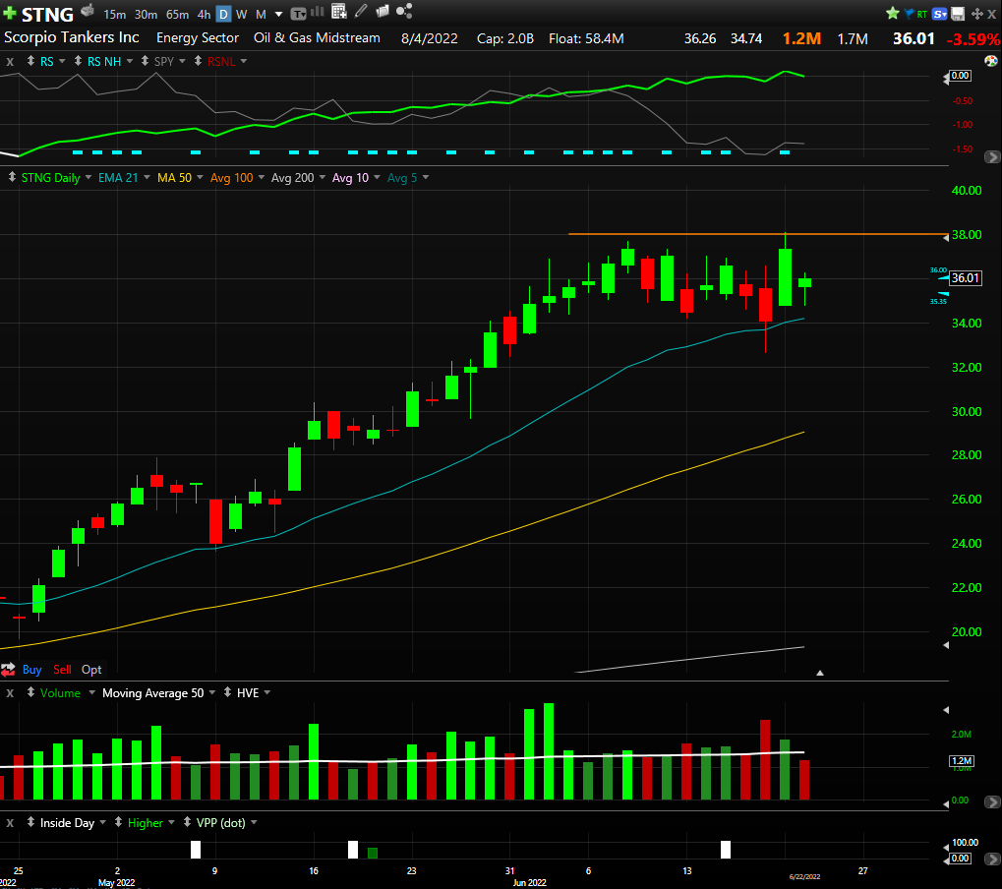The width and height of the screenshot is (1002, 889).
Task: Click the 6/22/2022 date marker on the time axis
Action: click(804, 877)
